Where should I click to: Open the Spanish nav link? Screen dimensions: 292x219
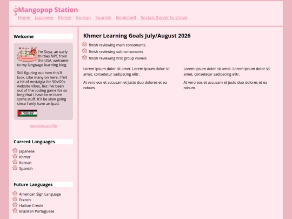(x=103, y=18)
